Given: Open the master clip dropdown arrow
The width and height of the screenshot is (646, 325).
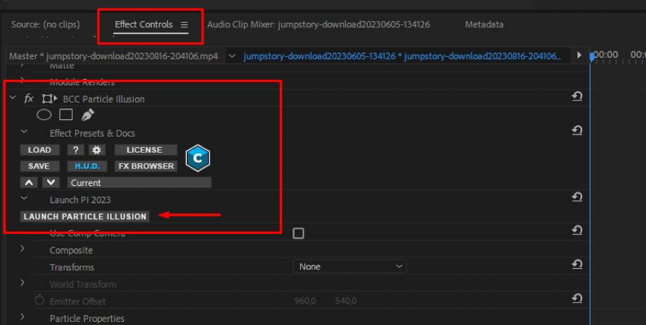Looking at the screenshot, I should pyautogui.click(x=232, y=56).
